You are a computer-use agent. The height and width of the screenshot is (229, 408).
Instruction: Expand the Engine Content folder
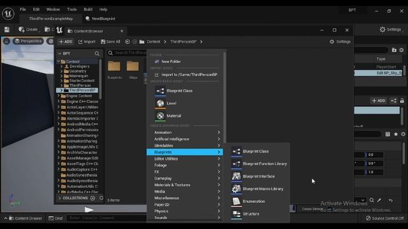[59, 96]
